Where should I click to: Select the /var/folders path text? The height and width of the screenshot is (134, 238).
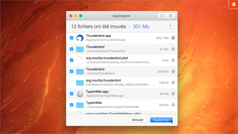point(118,84)
